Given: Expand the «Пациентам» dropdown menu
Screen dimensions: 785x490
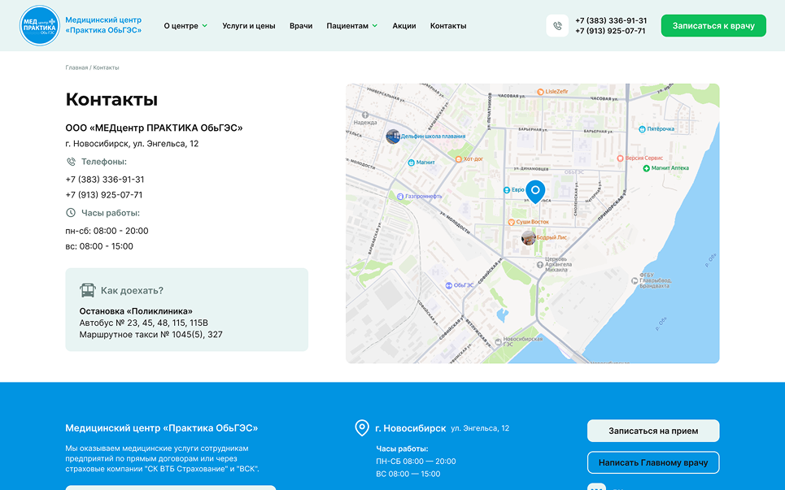Looking at the screenshot, I should point(351,26).
